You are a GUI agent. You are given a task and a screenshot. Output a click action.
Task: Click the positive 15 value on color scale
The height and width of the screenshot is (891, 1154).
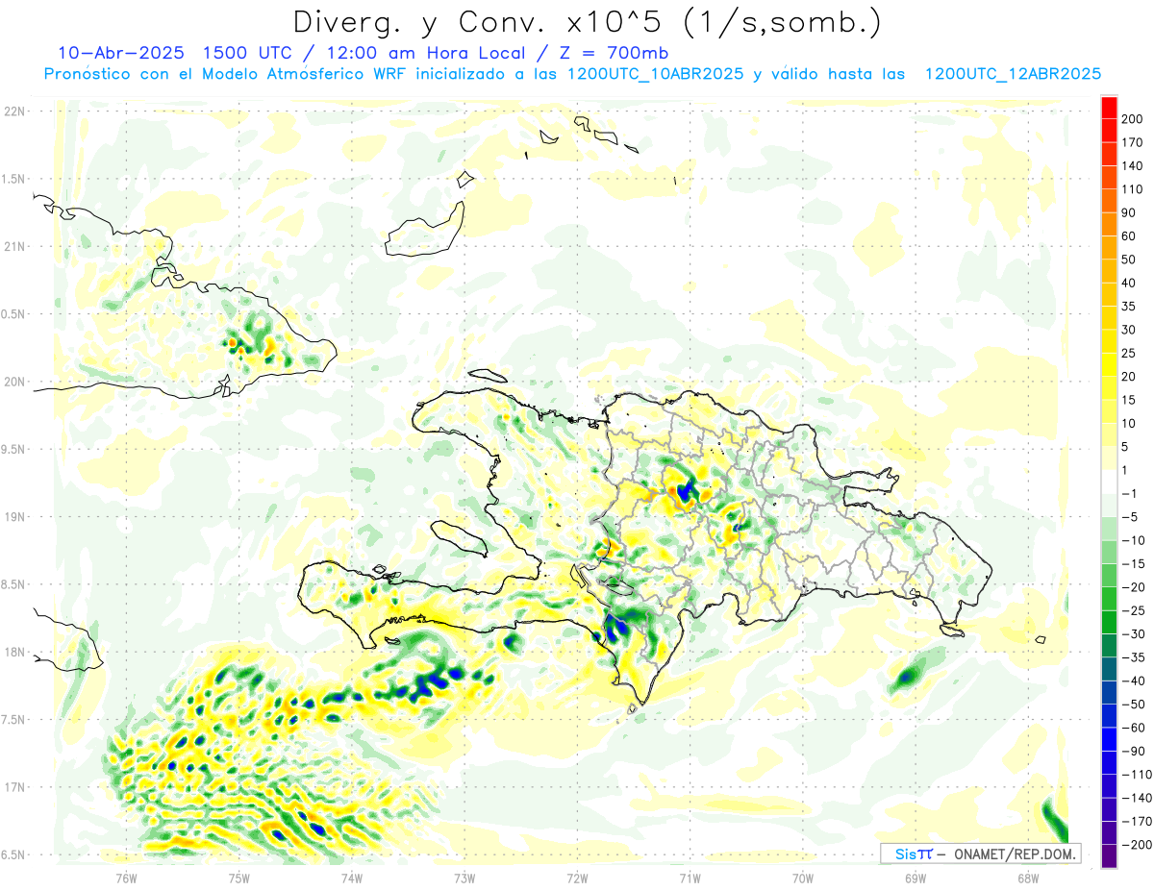click(1130, 400)
